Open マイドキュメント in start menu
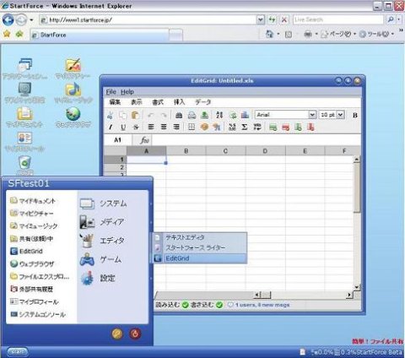Image resolution: width=405 pixels, height=358 pixels. (x=33, y=201)
